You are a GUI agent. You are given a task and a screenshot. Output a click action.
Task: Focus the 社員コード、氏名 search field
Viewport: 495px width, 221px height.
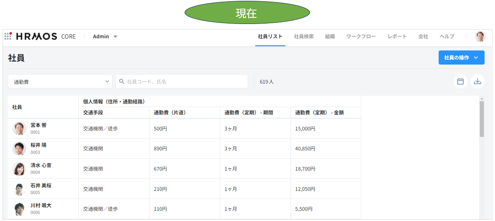click(185, 82)
